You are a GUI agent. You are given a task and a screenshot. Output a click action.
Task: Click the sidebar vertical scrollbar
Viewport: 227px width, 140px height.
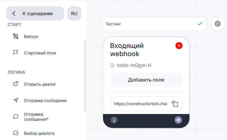(x=85, y=75)
